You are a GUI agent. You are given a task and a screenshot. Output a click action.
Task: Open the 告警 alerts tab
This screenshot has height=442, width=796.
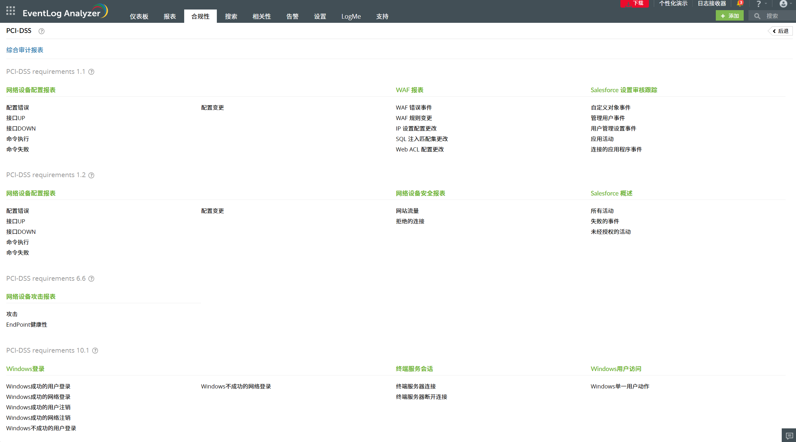pyautogui.click(x=292, y=16)
